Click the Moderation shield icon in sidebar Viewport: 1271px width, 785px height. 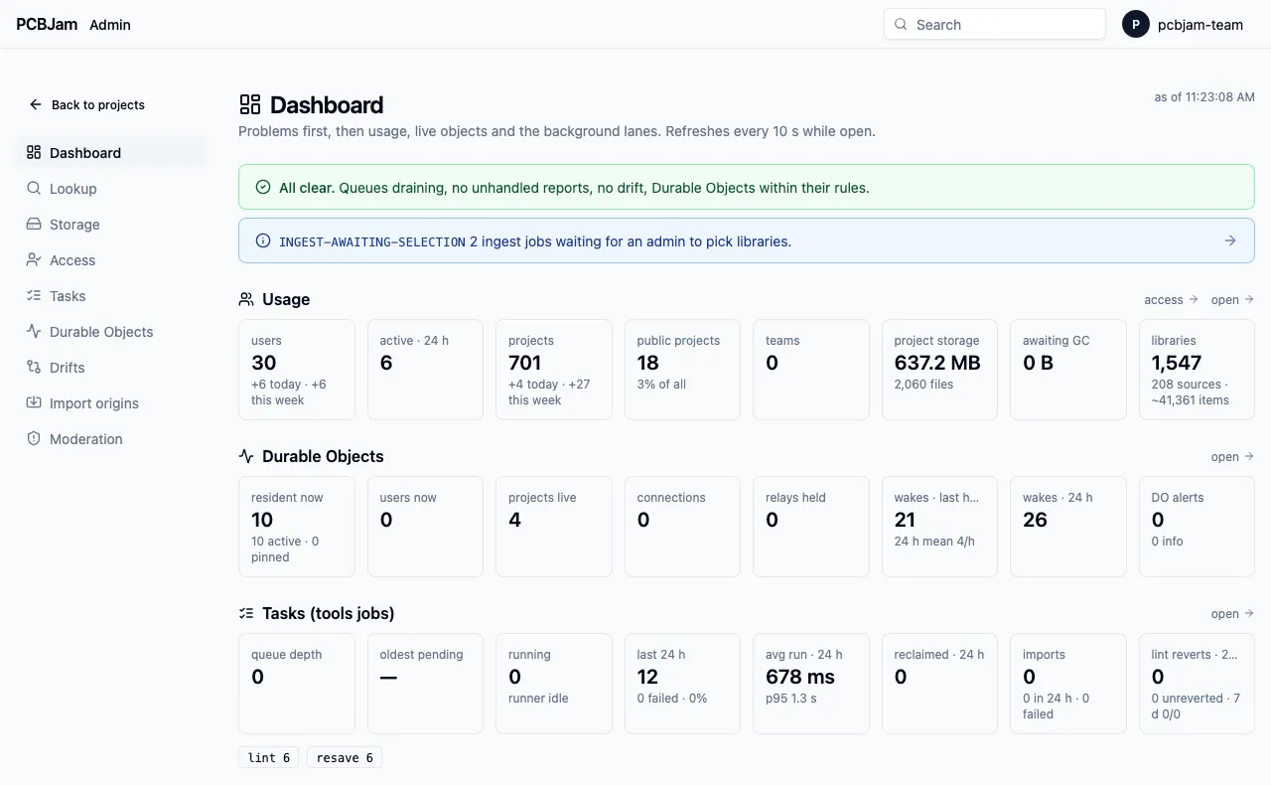pos(34,438)
